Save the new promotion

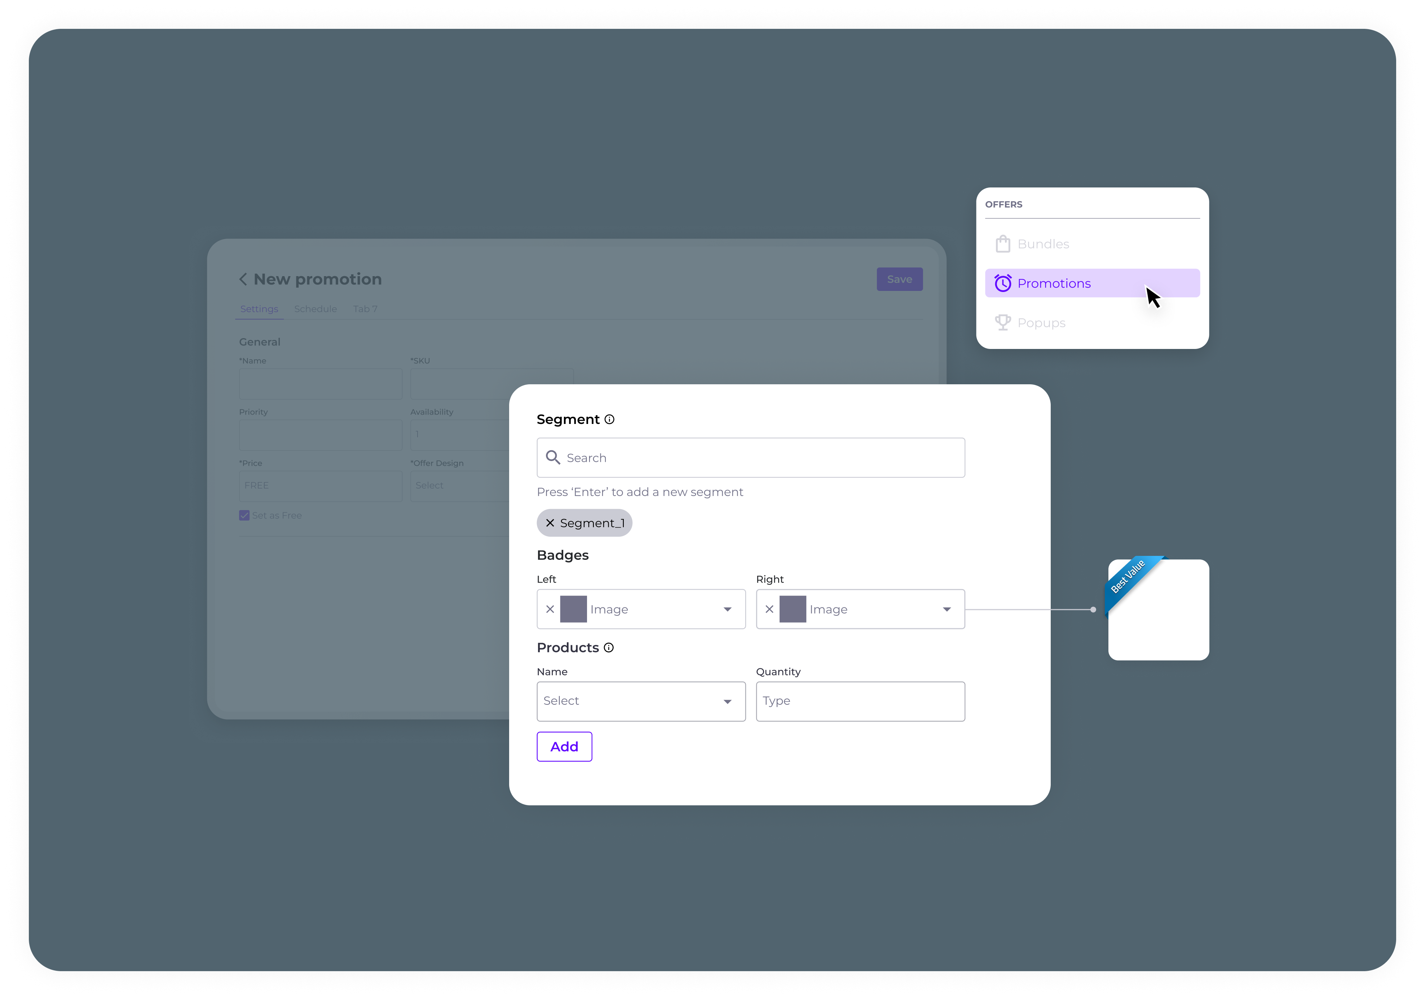[899, 279]
